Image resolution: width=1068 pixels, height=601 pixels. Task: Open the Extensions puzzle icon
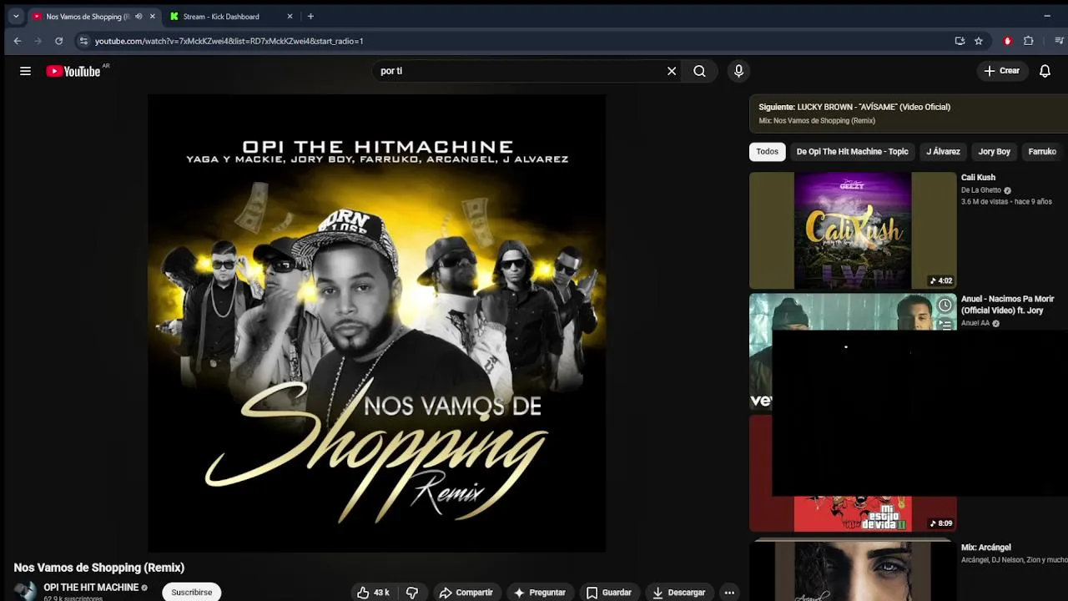click(x=1028, y=41)
